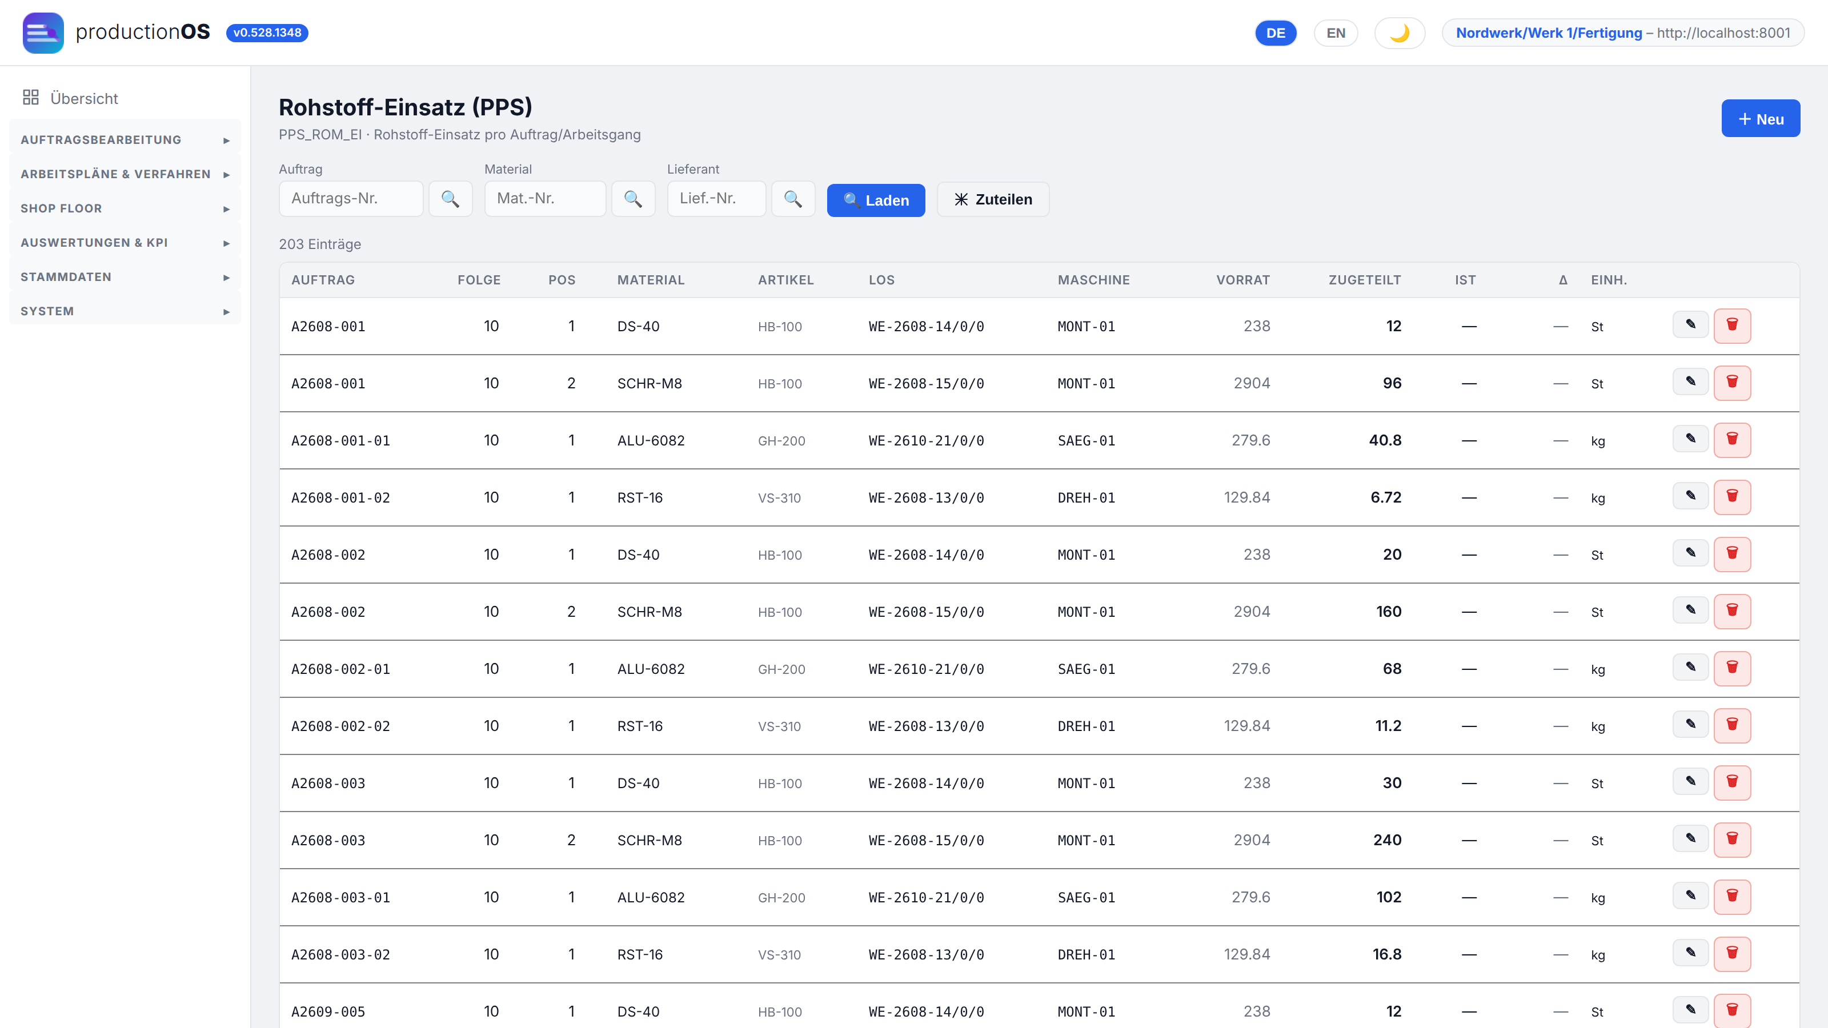Image resolution: width=1828 pixels, height=1028 pixels.
Task: Delete row A2608-001-02 RST-16
Action: click(x=1731, y=497)
